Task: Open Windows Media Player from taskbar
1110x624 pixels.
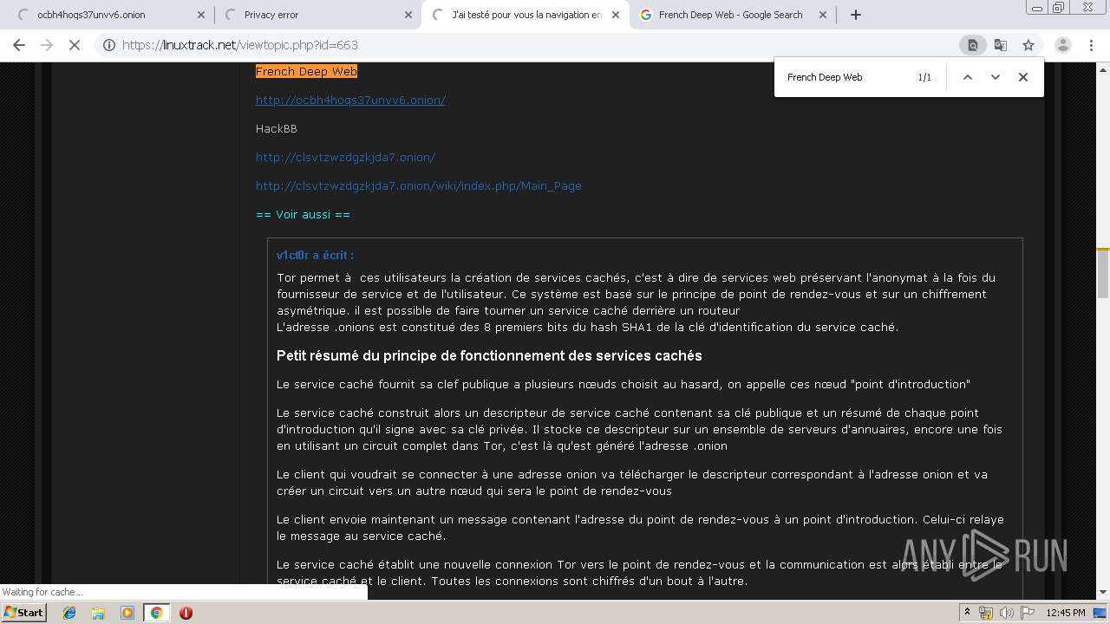Action: (x=127, y=613)
